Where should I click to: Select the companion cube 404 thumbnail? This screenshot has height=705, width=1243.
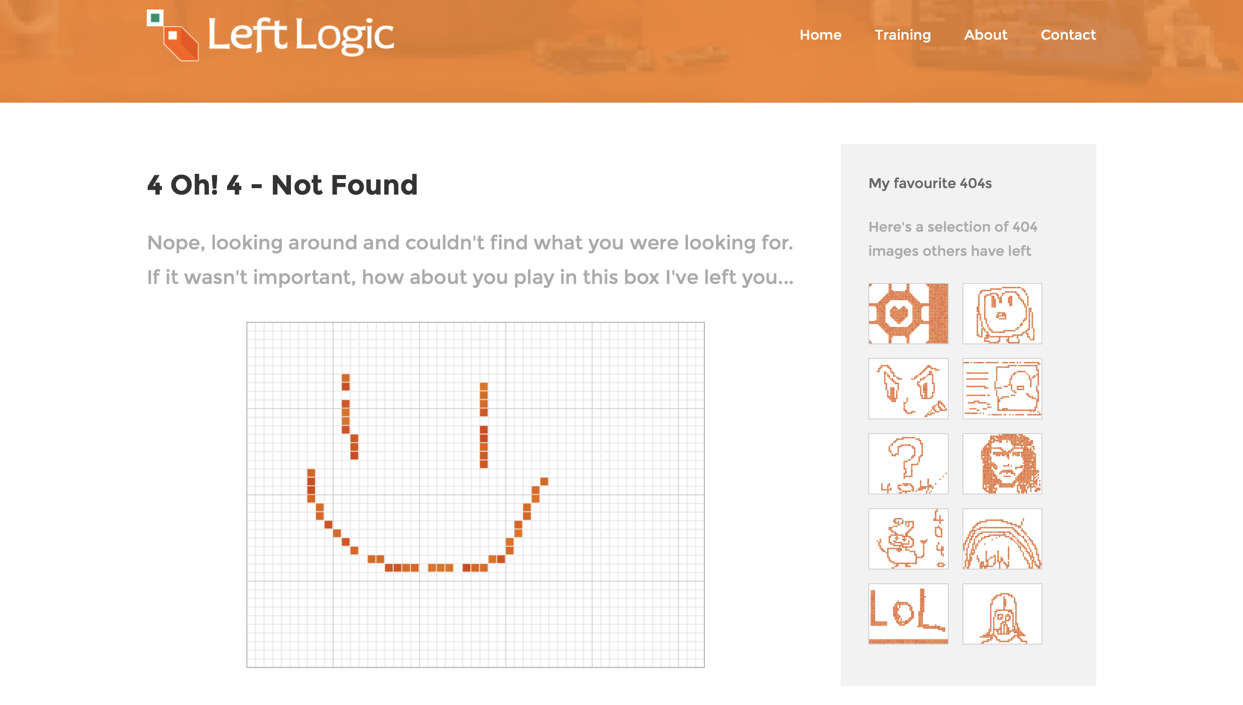[x=908, y=314]
